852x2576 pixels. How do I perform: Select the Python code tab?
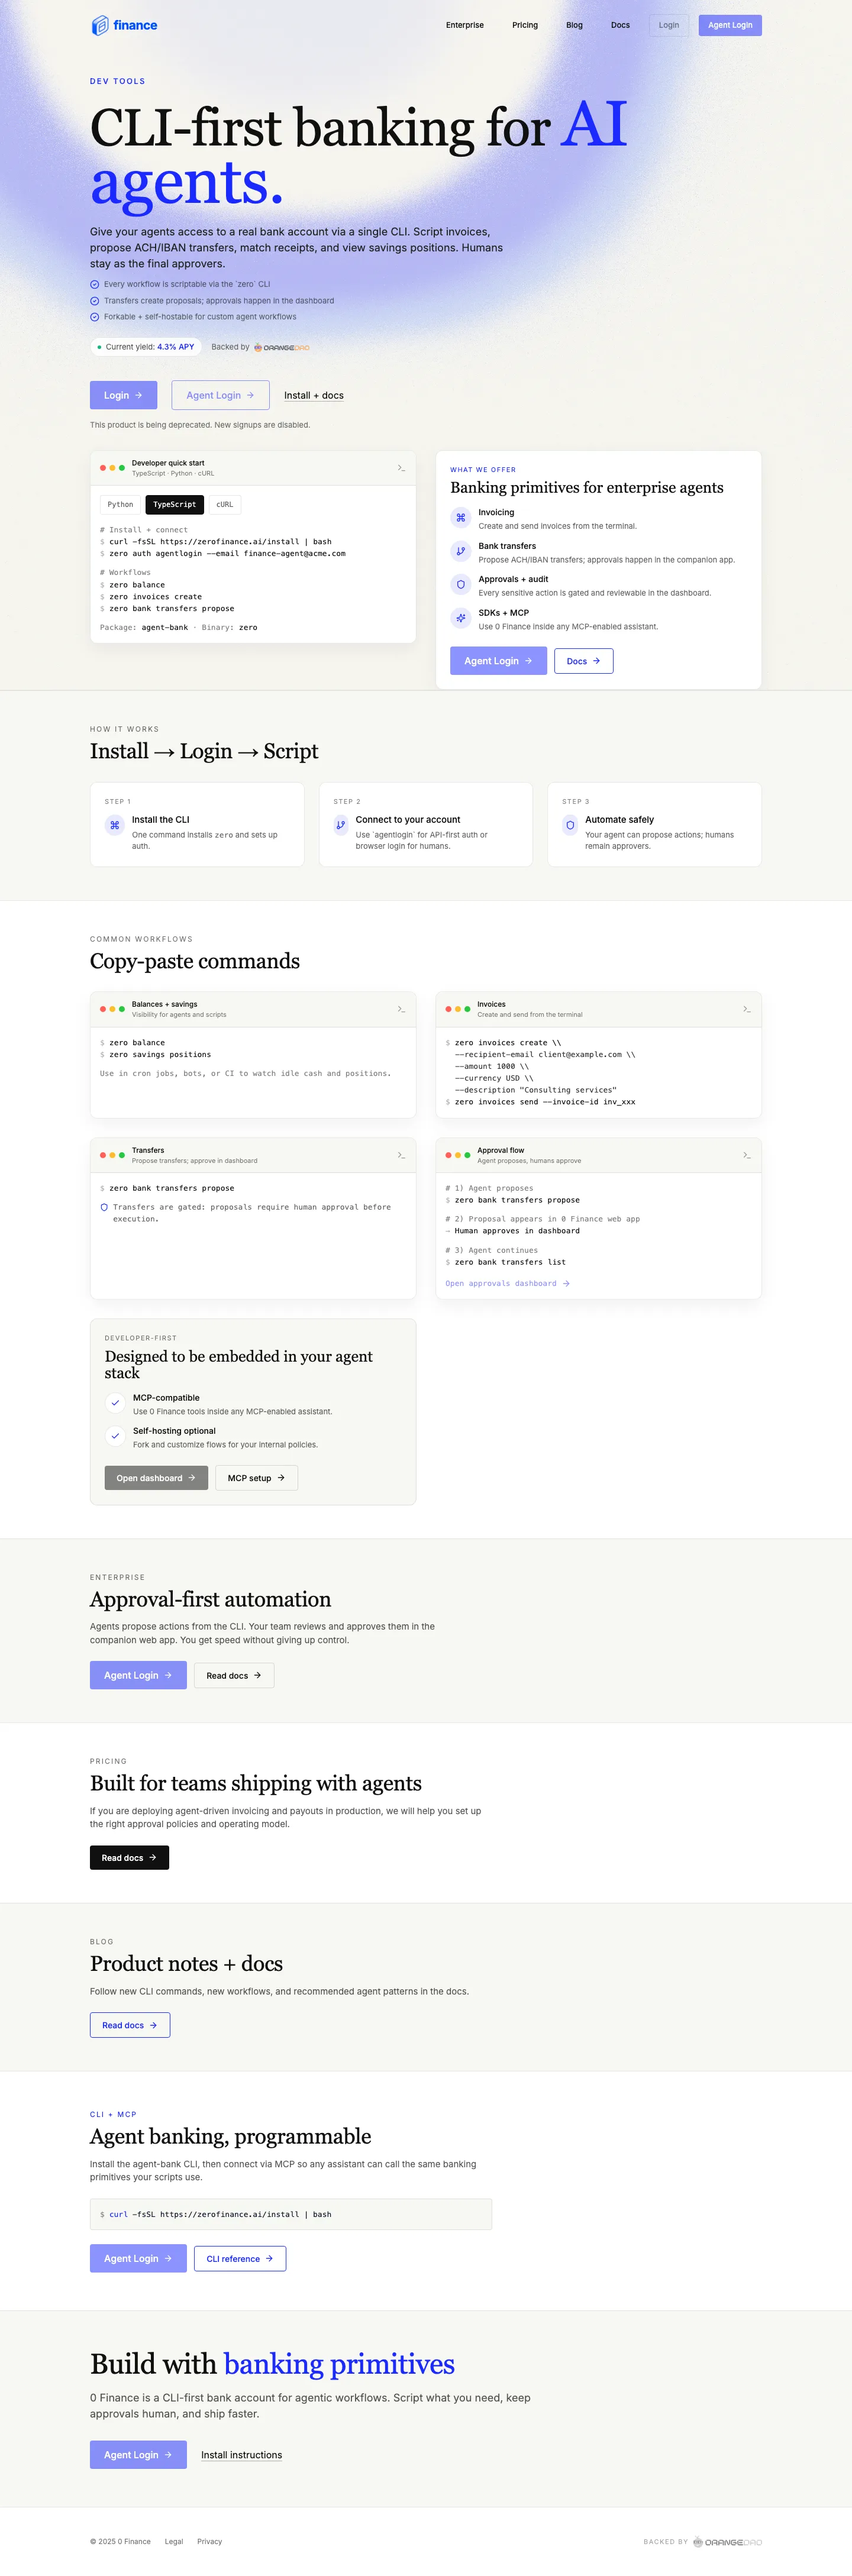click(x=120, y=505)
